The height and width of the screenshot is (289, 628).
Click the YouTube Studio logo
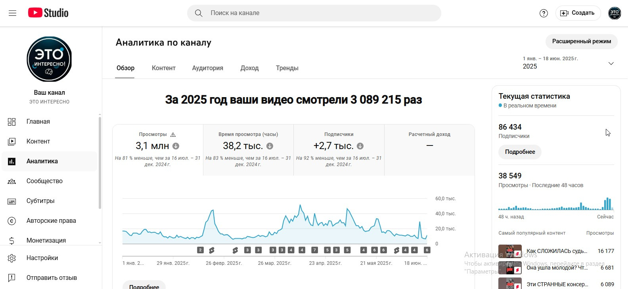click(x=48, y=13)
